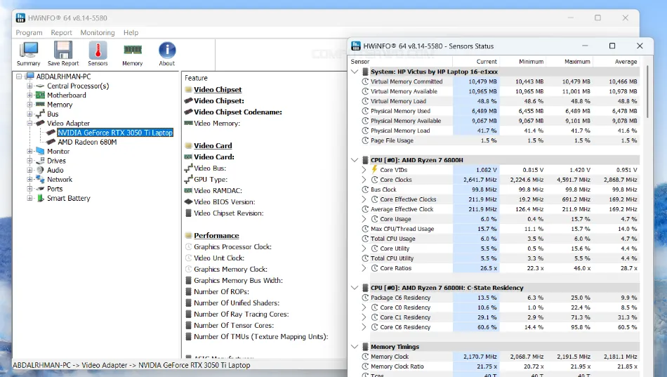Click the ABDALRHMAN-PC computer icon
The image size is (667, 377).
pyautogui.click(x=29, y=77)
